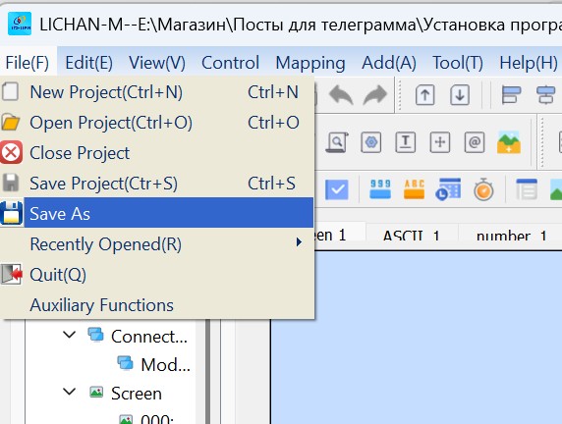
Task: Click the Redo arrow icon in toolbar
Action: 375,95
